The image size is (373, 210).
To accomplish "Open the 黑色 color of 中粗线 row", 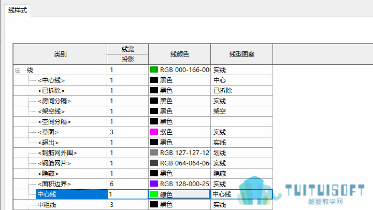I will 180,205.
